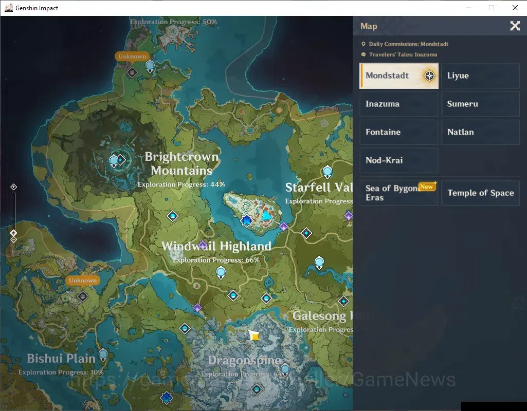This screenshot has width=527, height=411.
Task: Click the map zoom slider handle
Action: coord(13,233)
